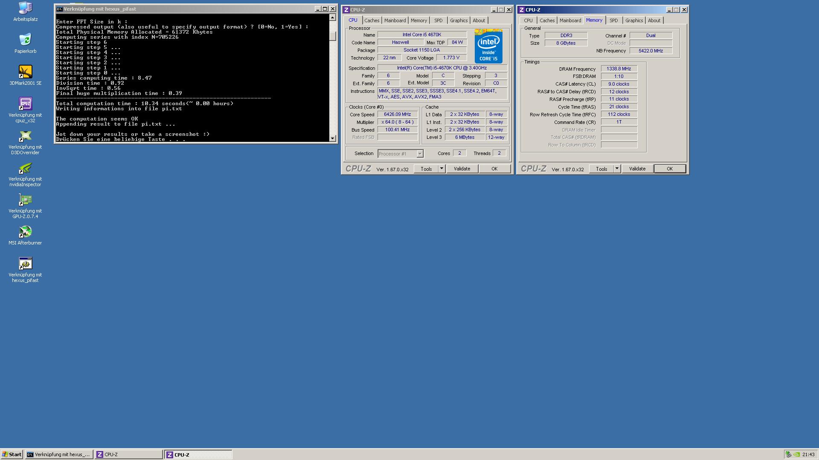Activate the first CPU-Z taskbar button

[128, 454]
